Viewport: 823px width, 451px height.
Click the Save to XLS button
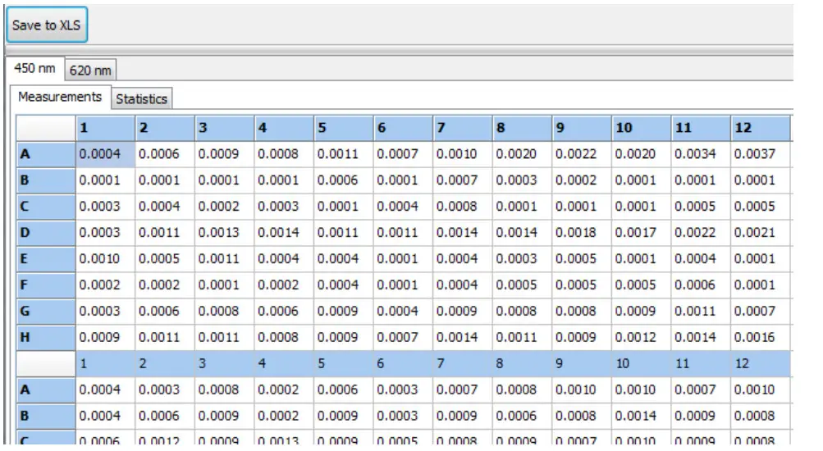pyautogui.click(x=47, y=25)
